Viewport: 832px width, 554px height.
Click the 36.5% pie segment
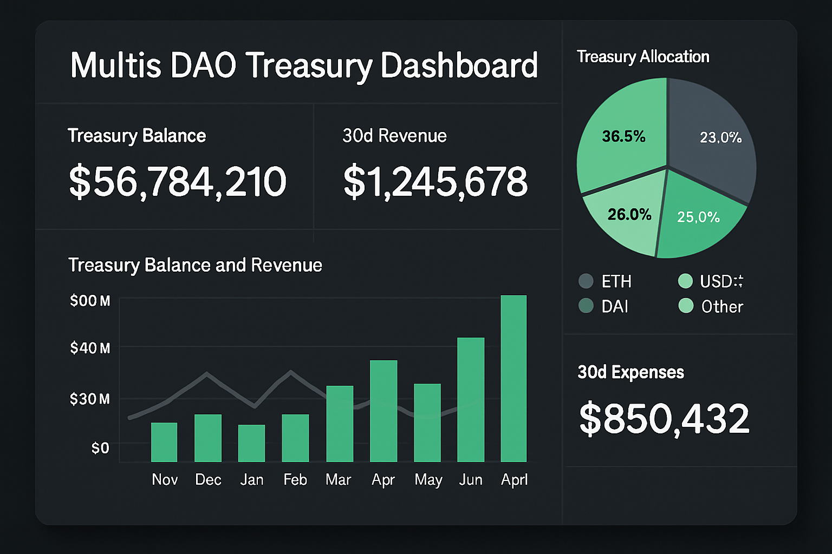(x=623, y=137)
